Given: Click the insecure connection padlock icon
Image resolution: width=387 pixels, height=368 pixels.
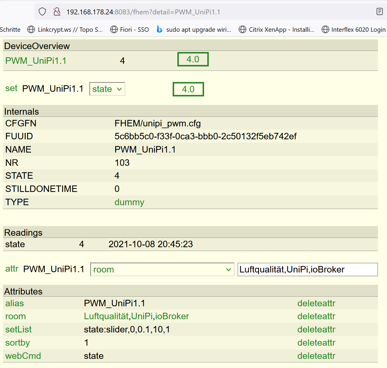Looking at the screenshot, I should pos(57,12).
